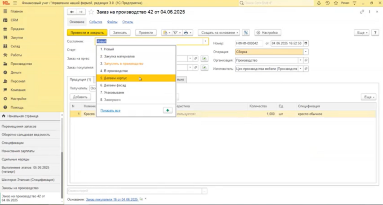This screenshot has height=205, width=383.
Task: Open document reports icon in toolbar
Action: [167, 33]
